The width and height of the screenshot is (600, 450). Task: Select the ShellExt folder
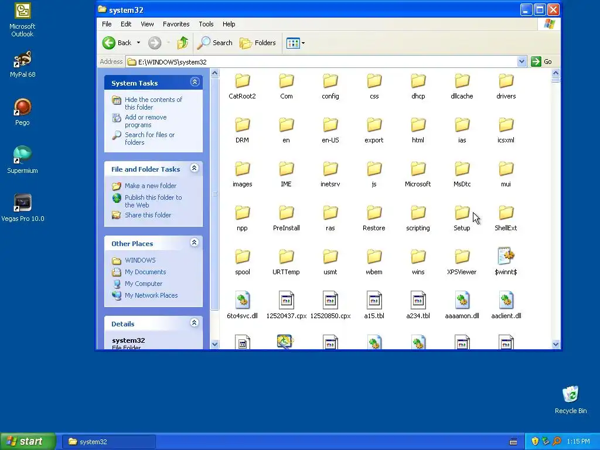pyautogui.click(x=506, y=219)
